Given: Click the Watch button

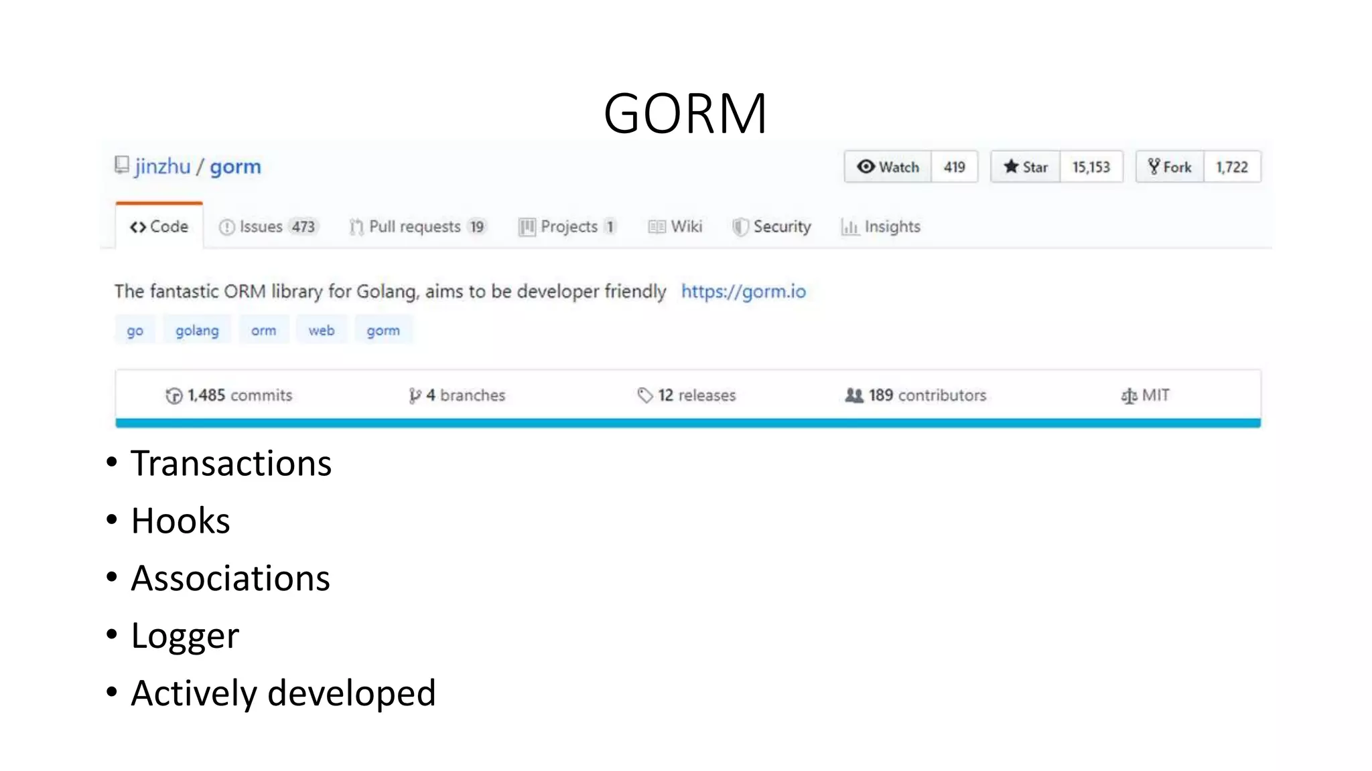Looking at the screenshot, I should tap(888, 167).
